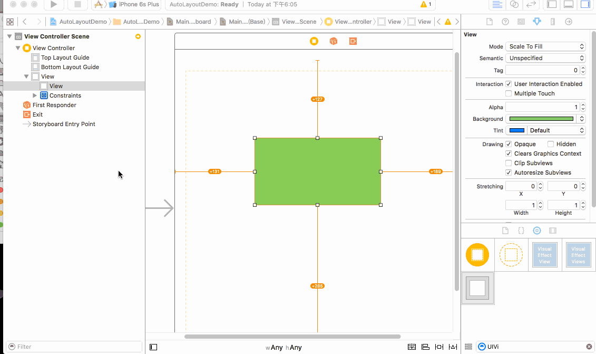Open the Semantic dropdown
The image size is (596, 354).
(x=545, y=58)
